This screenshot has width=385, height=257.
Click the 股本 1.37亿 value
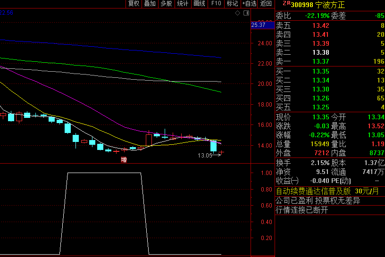tap(374, 163)
